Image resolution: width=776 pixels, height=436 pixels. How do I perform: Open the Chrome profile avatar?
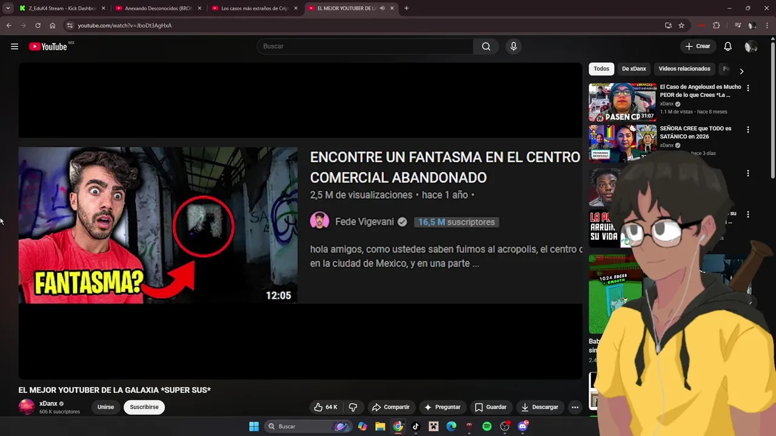pos(752,25)
